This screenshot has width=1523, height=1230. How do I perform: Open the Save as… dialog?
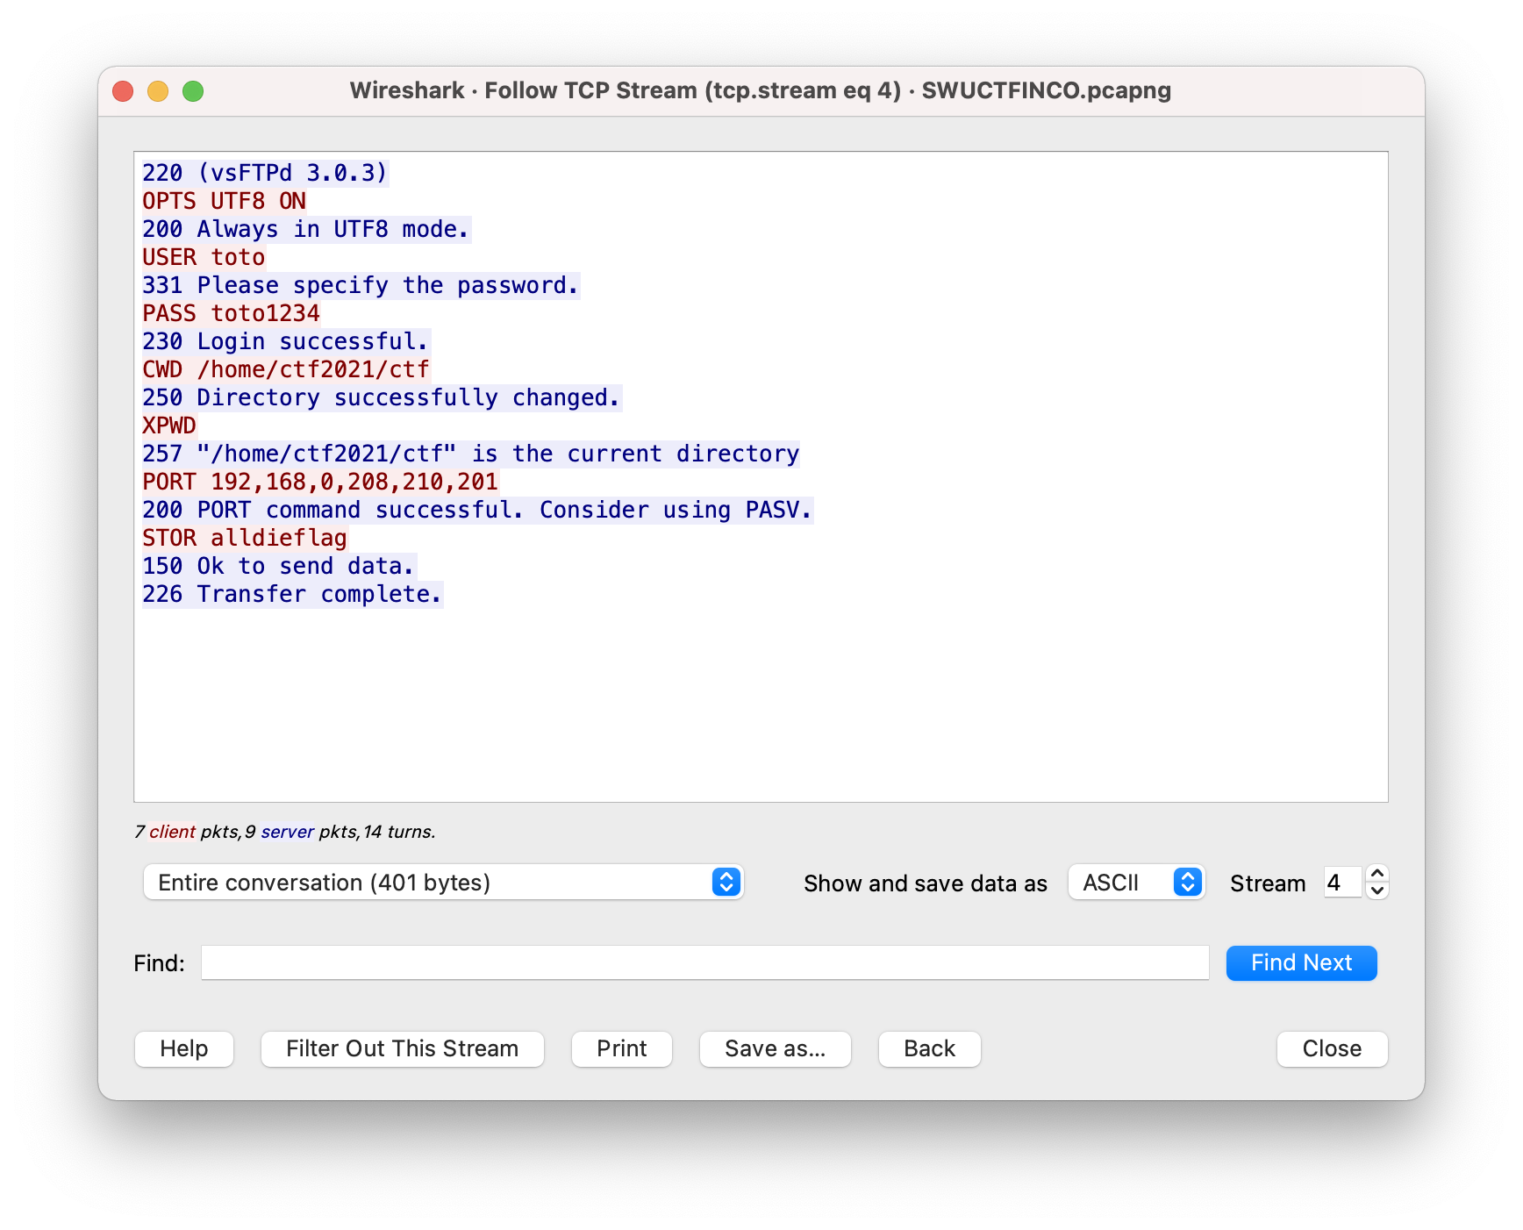click(776, 1048)
